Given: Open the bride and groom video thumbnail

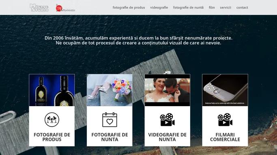Looking at the screenshot, I should click(167, 90).
